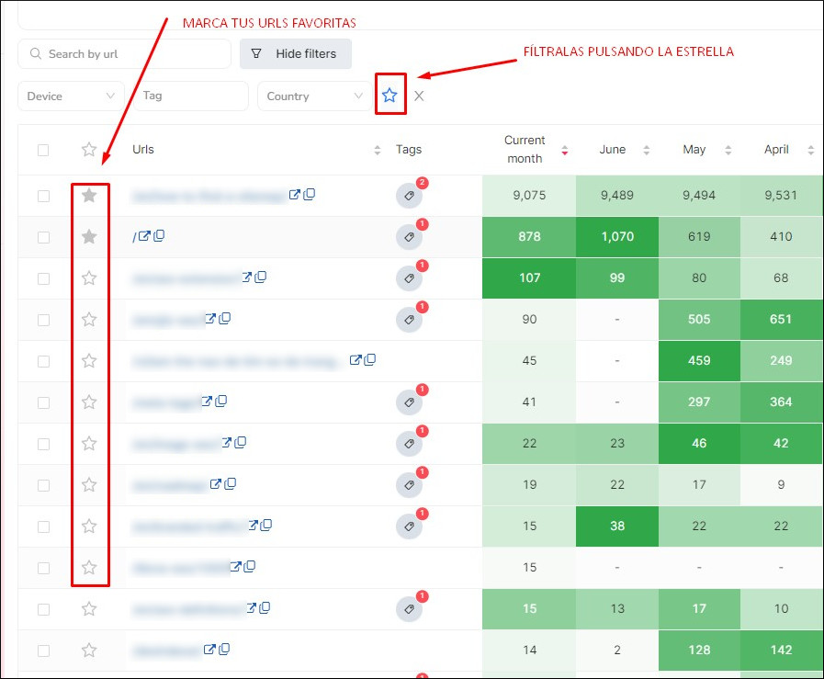The width and height of the screenshot is (824, 679).
Task: Check the select-all checkbox in the header
Action: click(x=43, y=149)
